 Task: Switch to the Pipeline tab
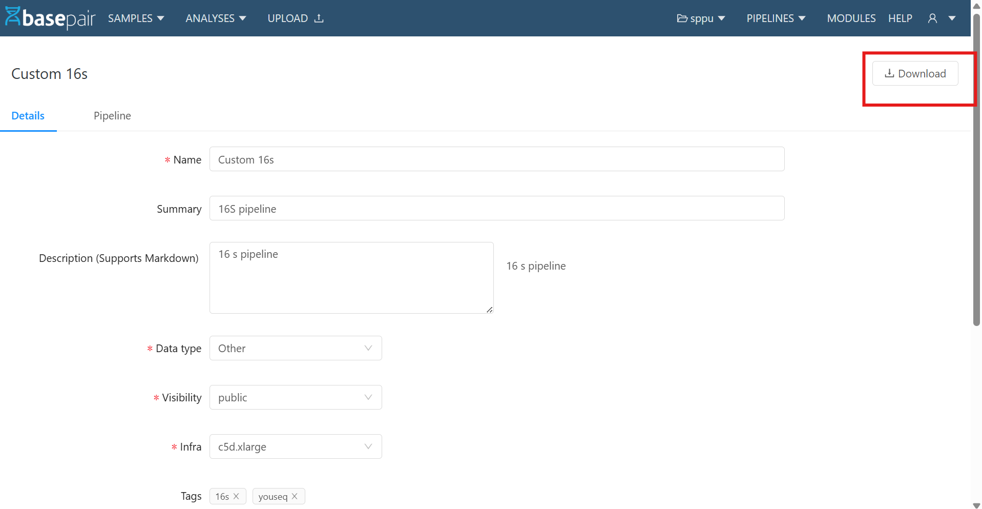tap(112, 115)
